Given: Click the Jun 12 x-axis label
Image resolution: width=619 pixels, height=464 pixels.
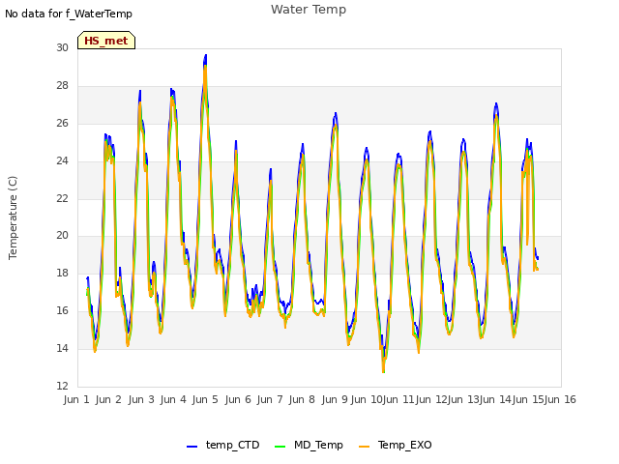Looking at the screenshot, I should point(431,399).
